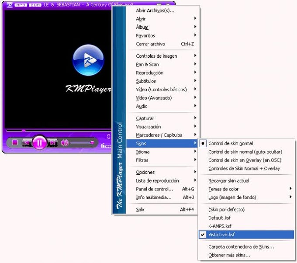The width and height of the screenshot is (297, 263).
Task: Expand the Álbum submenu
Action: click(x=162, y=27)
